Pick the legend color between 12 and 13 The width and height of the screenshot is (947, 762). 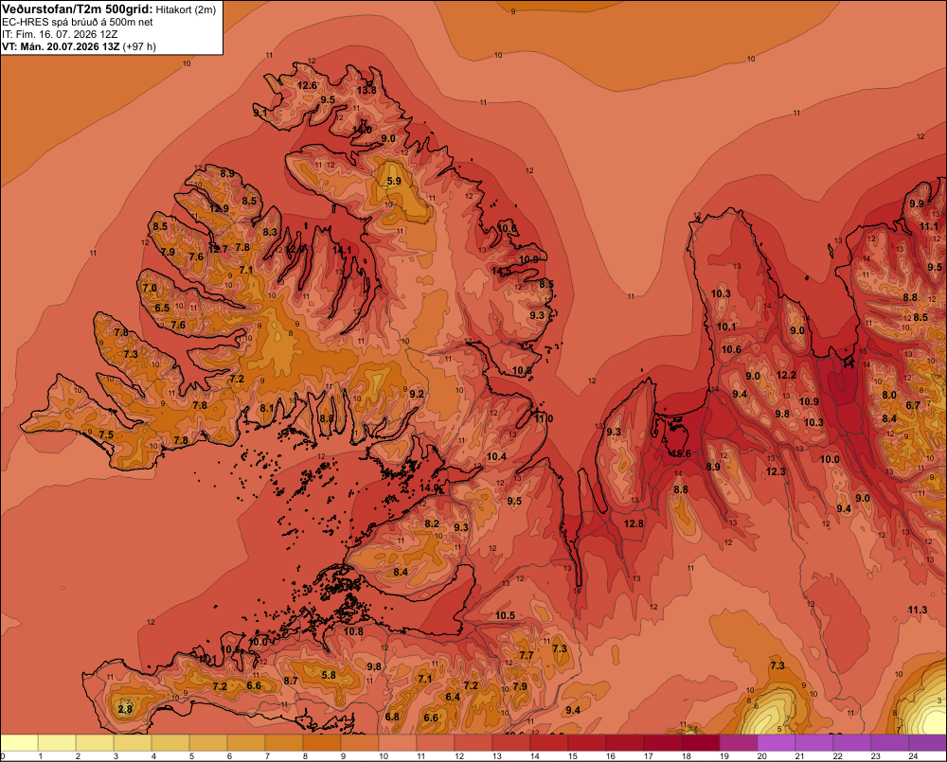[473, 743]
